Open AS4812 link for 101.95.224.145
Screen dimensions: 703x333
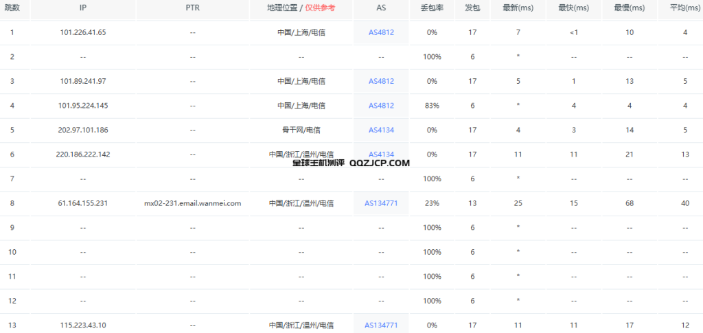[x=381, y=105]
